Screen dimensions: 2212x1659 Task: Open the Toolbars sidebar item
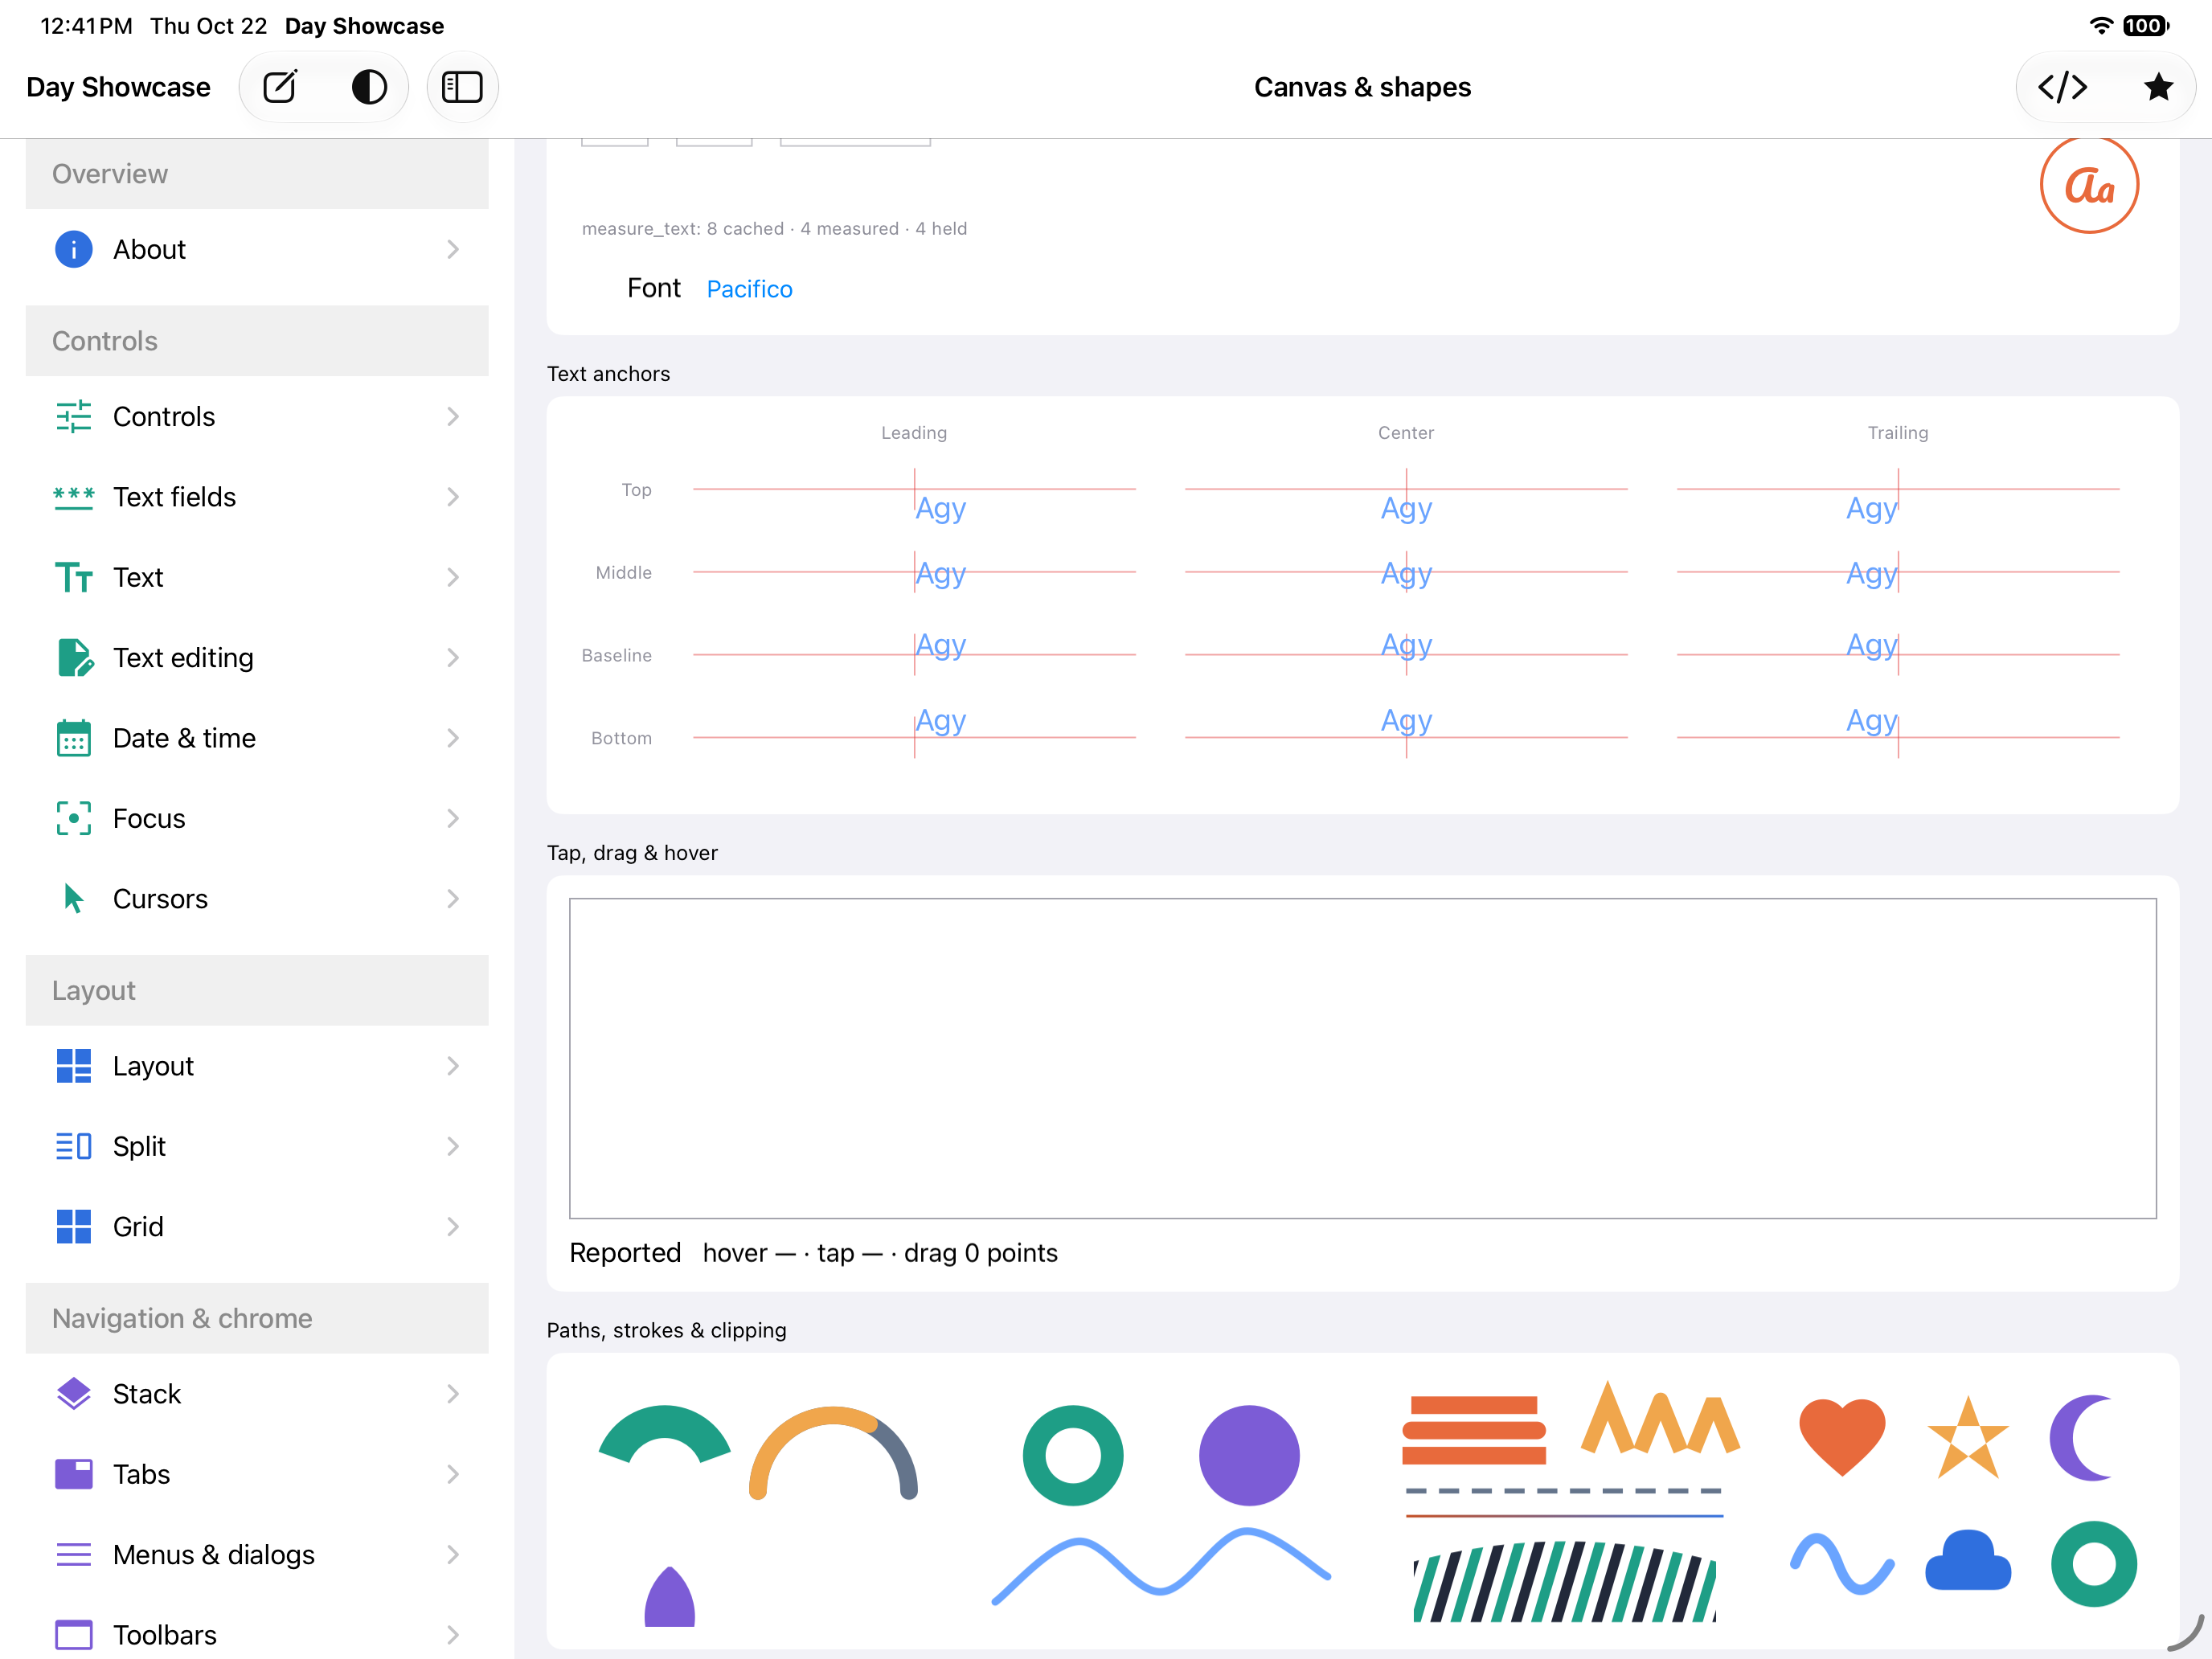pyautogui.click(x=257, y=1634)
